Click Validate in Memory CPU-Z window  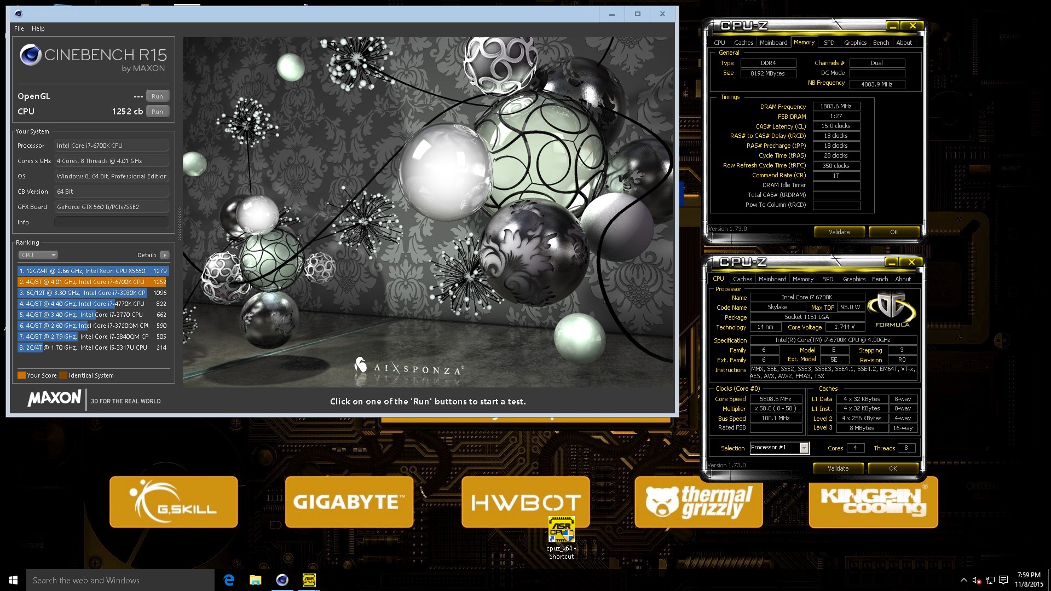[x=839, y=232]
